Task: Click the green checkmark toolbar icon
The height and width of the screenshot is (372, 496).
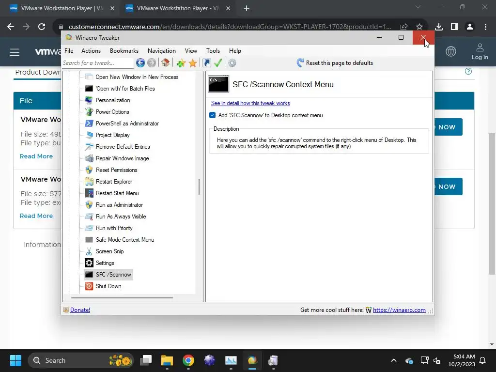Action: point(218,62)
